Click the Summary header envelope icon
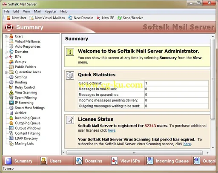218x173 pixels. pos(9,27)
